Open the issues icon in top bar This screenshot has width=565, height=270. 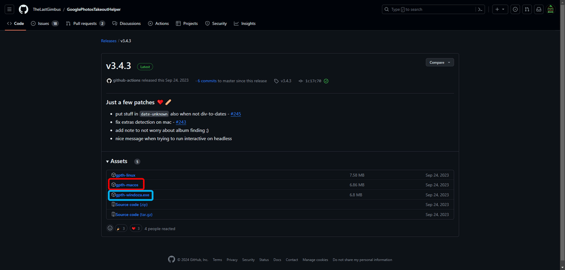pos(515,9)
